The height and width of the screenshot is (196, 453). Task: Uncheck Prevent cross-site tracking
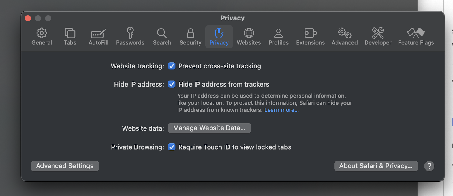tap(172, 66)
